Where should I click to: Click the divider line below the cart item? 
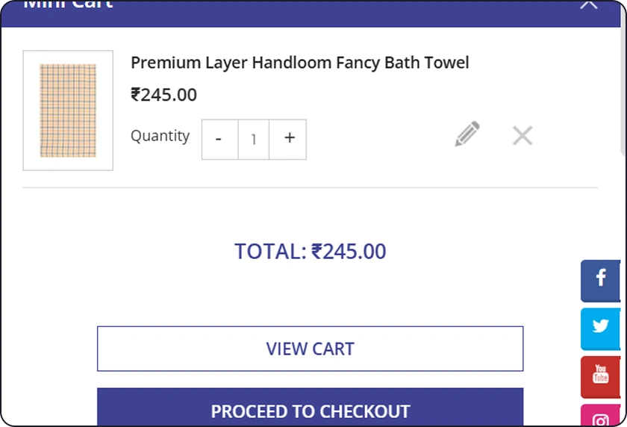(x=310, y=187)
